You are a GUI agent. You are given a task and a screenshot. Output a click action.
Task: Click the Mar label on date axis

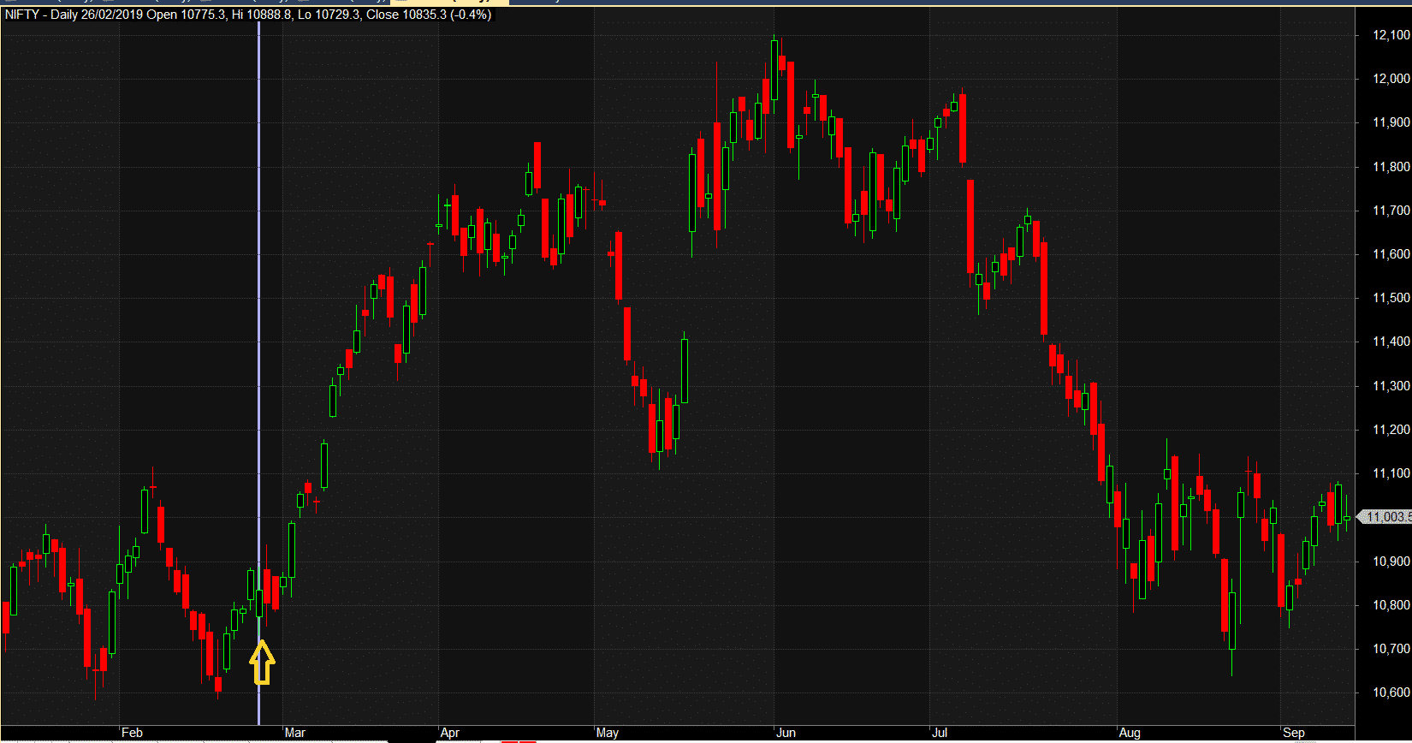tap(294, 733)
